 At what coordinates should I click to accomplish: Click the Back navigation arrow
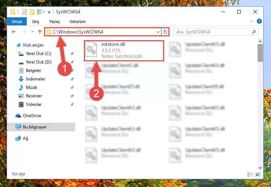[14, 32]
